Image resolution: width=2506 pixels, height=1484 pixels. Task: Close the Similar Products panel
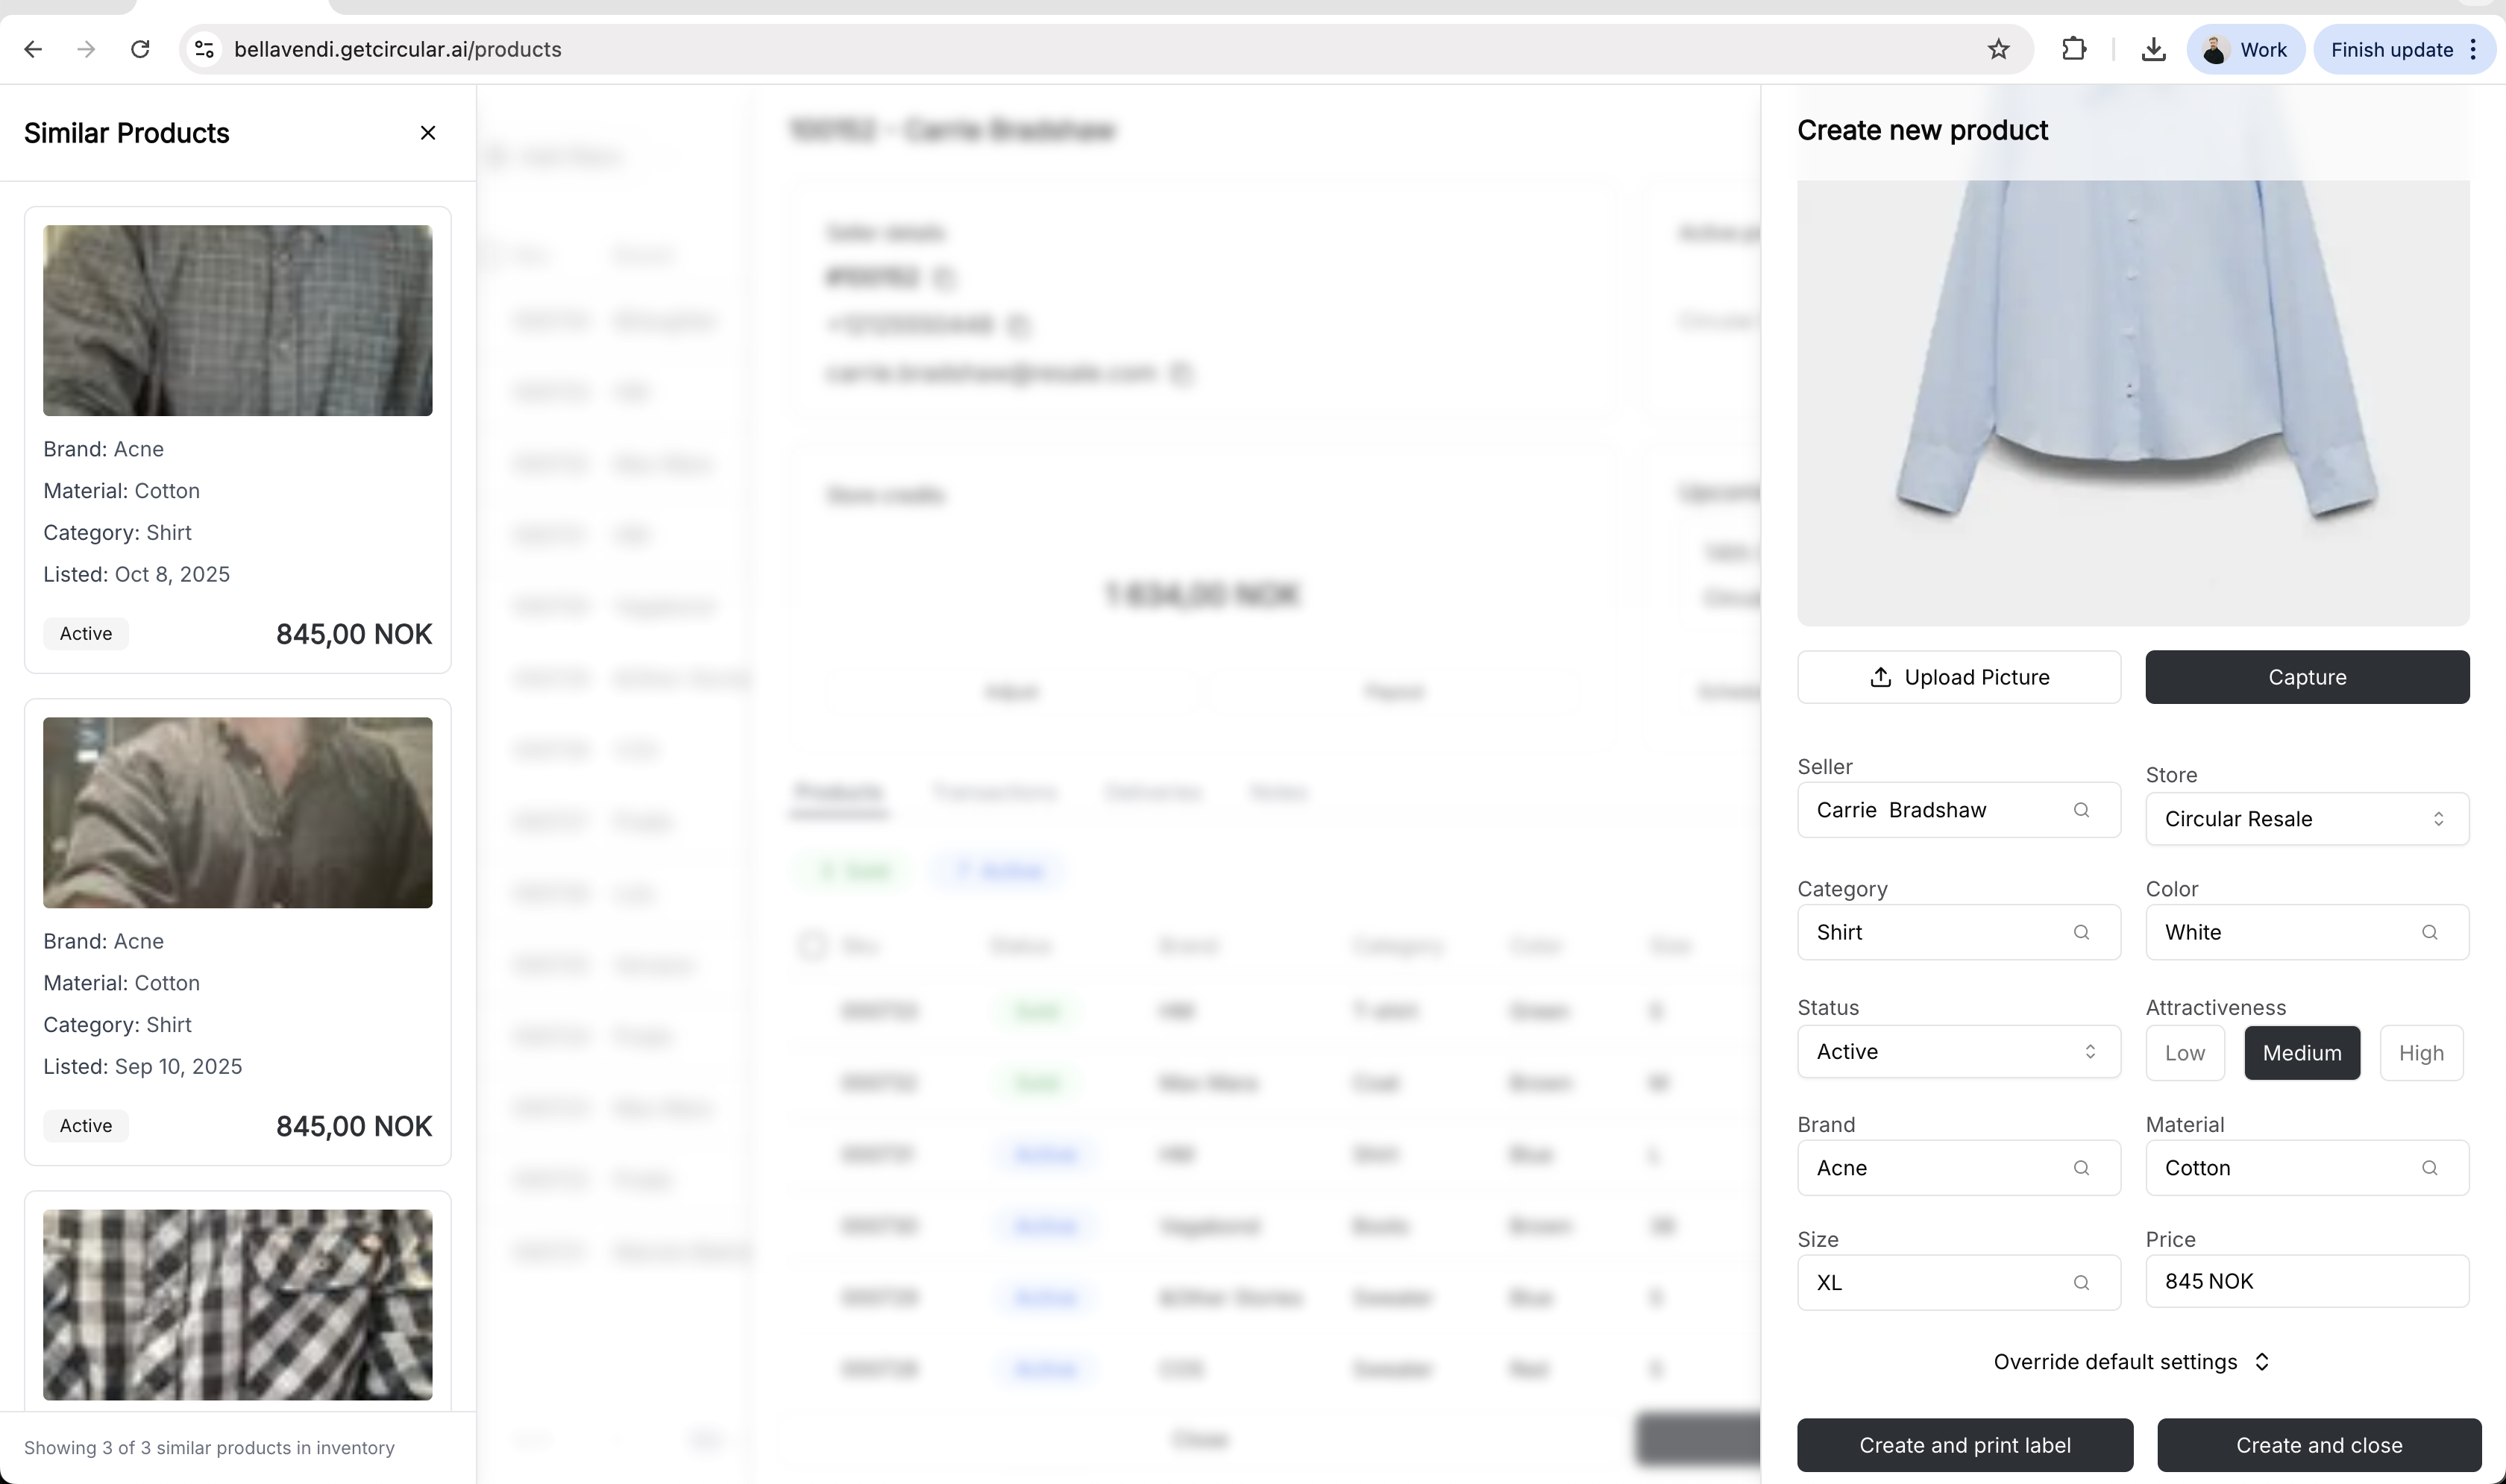(428, 133)
